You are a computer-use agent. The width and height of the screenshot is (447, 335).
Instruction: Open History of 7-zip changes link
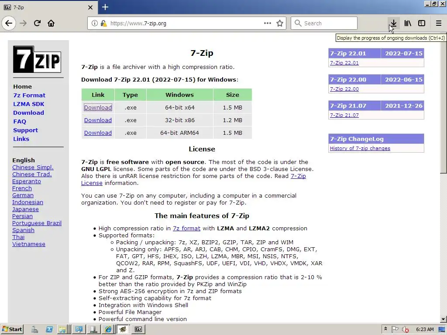(x=360, y=148)
